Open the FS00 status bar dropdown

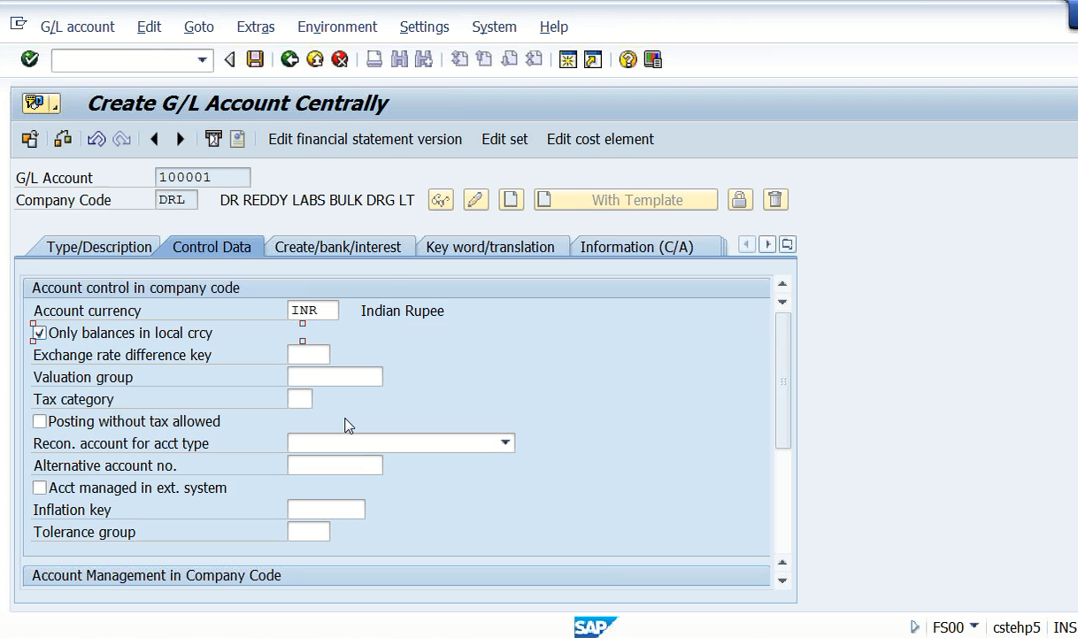(974, 627)
